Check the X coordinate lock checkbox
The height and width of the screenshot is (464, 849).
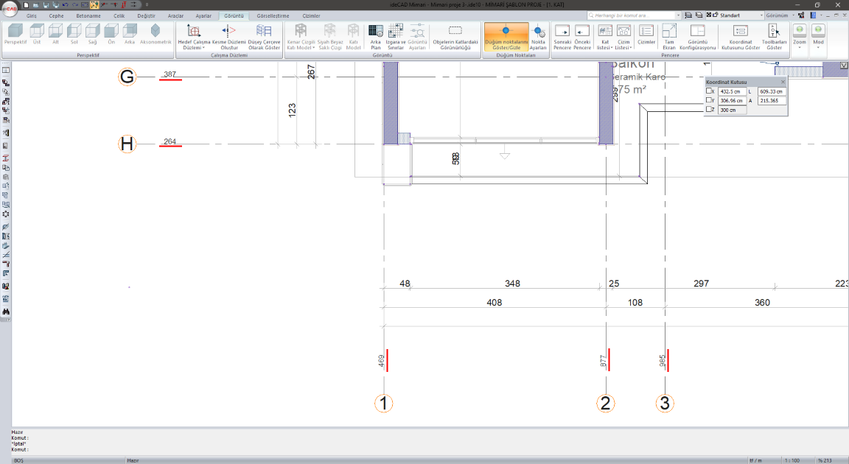point(710,91)
